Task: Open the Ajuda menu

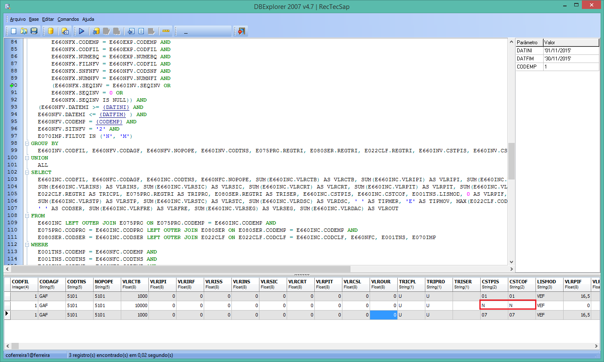Action: [x=88, y=19]
